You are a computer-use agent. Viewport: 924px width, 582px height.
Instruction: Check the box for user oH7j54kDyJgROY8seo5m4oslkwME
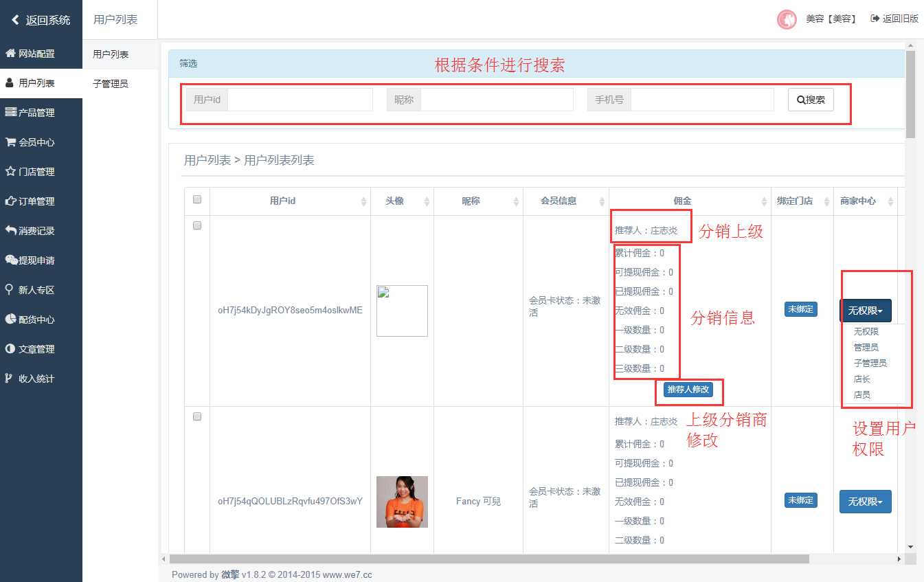tap(197, 225)
